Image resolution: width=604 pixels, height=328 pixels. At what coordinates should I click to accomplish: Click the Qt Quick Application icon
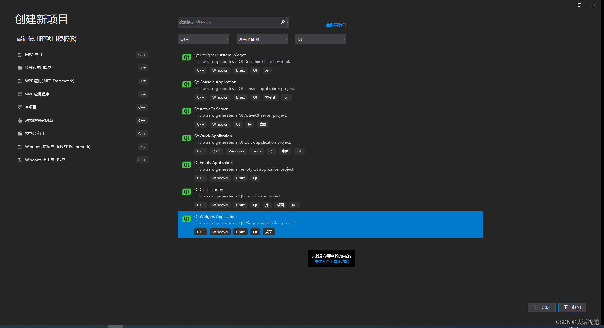coord(186,138)
